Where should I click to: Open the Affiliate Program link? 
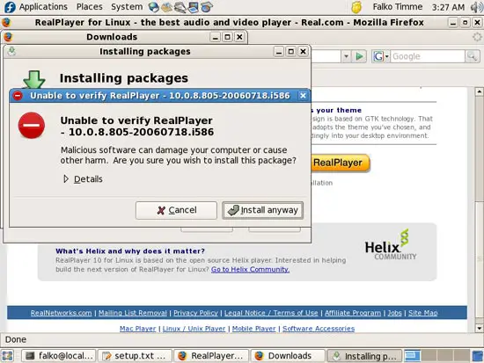(x=353, y=313)
